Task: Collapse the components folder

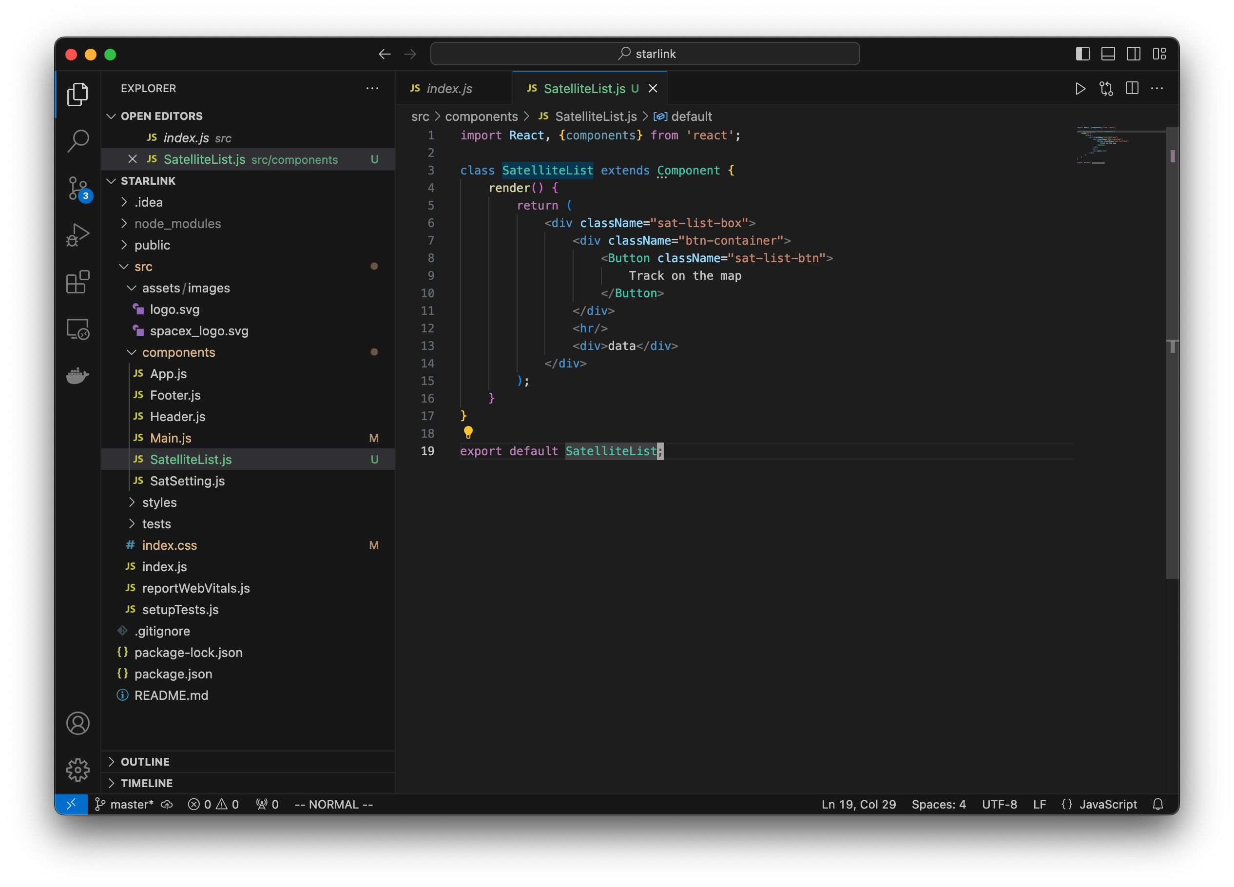Action: [178, 352]
